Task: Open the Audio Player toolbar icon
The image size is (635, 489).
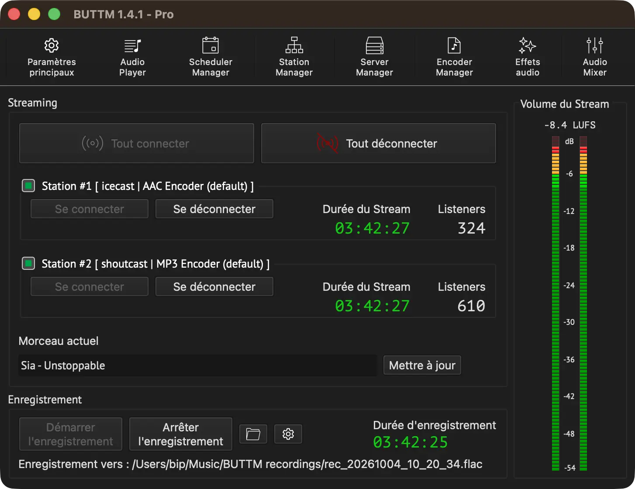Action: pyautogui.click(x=132, y=45)
